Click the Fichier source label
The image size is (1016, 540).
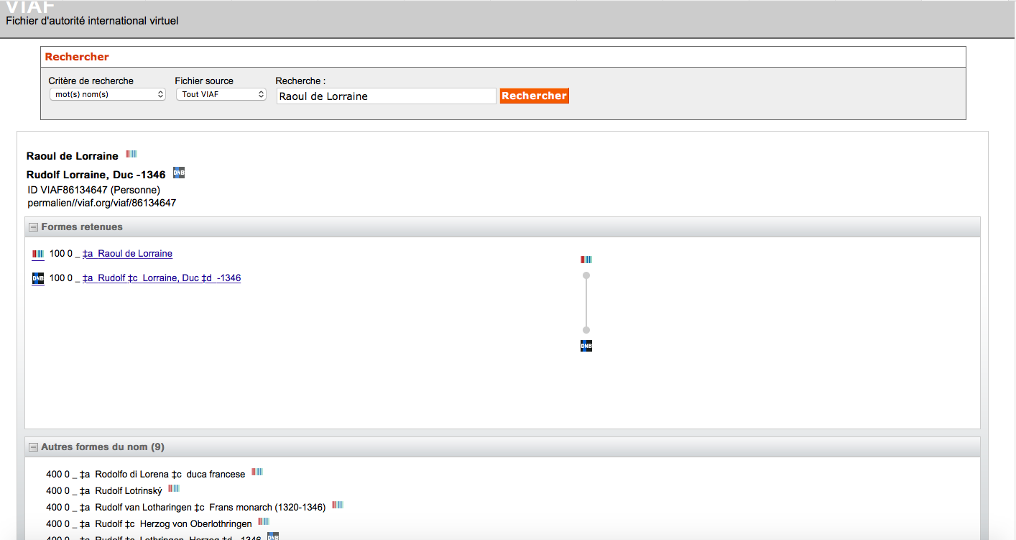point(204,81)
